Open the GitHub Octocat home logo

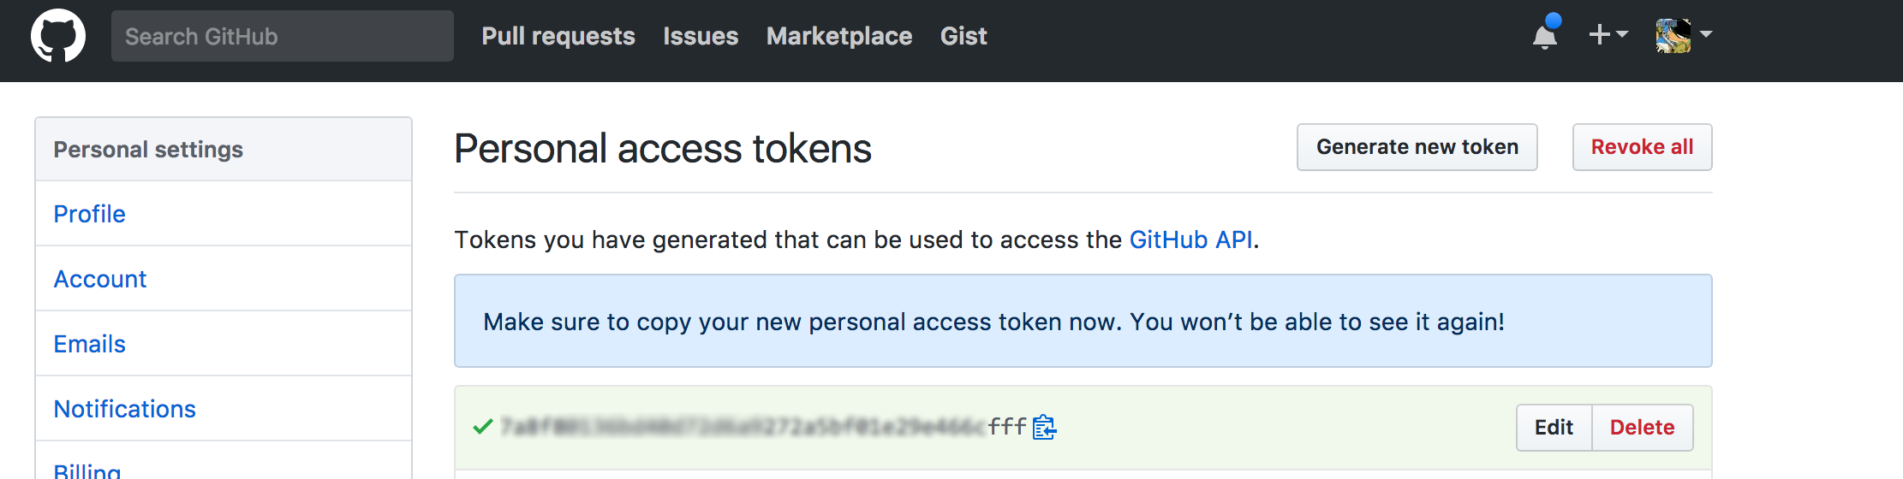58,36
